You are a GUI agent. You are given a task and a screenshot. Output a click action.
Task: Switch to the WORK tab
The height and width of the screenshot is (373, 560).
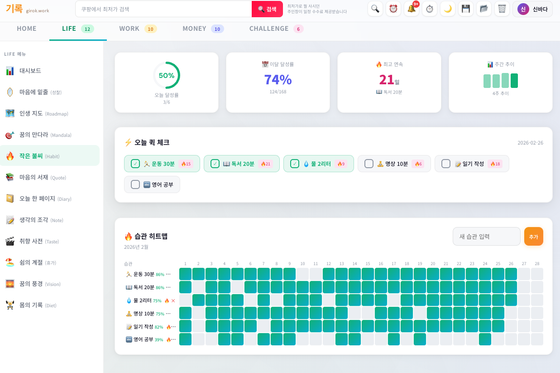point(138,29)
